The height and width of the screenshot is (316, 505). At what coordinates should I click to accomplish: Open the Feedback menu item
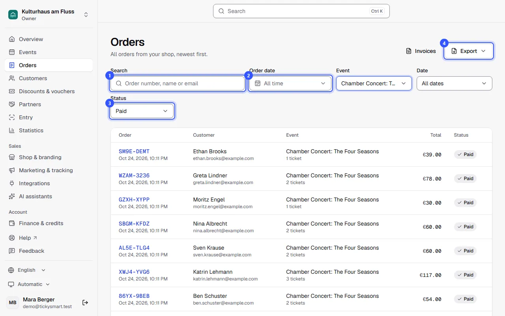pyautogui.click(x=49, y=251)
